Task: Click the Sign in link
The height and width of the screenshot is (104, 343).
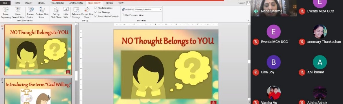Action: (242, 3)
